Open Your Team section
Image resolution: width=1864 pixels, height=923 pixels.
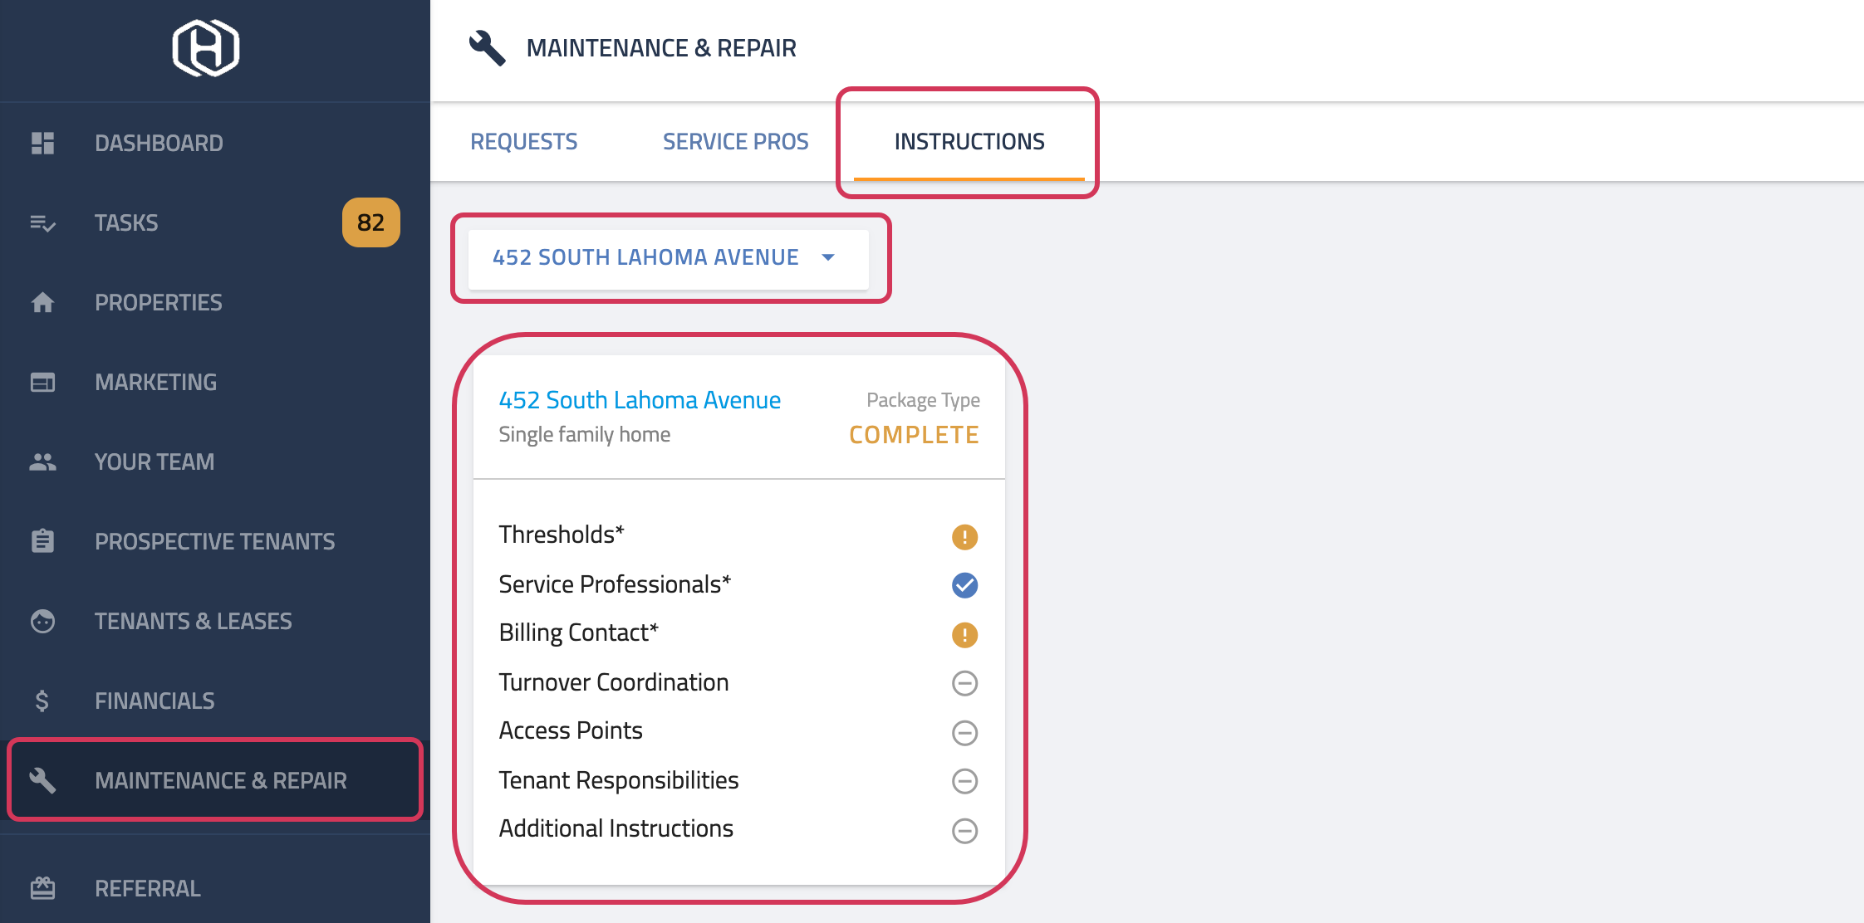point(215,461)
